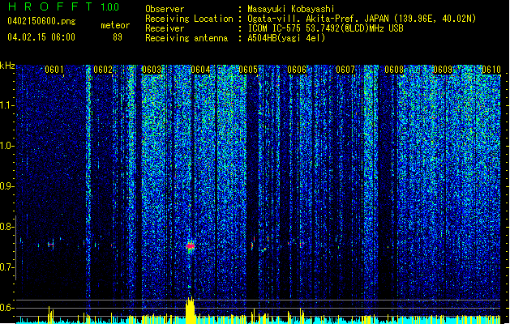
Task: Click the 0605 time marker
Action: (x=248, y=70)
